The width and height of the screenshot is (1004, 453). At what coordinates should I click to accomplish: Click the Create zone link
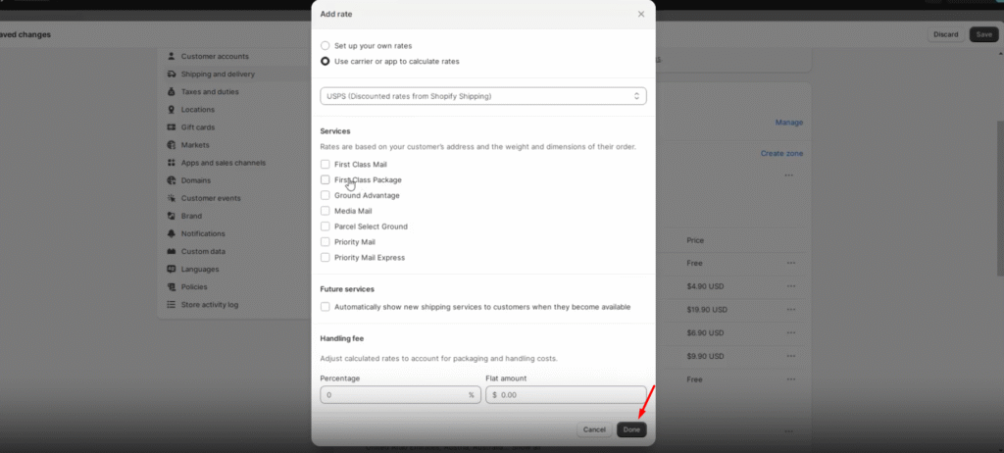[x=781, y=154]
